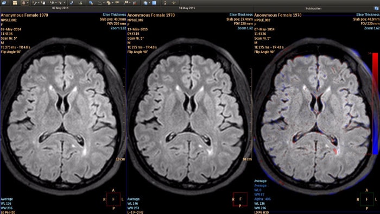The width and height of the screenshot is (380, 214).
Task: Click orientation cube in 2015 viewport
Action: pyautogui.click(x=240, y=199)
